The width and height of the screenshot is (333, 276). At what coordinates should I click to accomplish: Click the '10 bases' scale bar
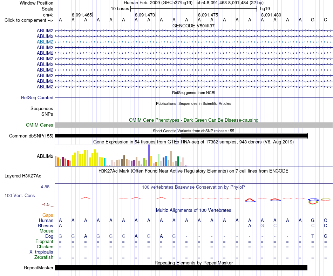tap(193, 9)
